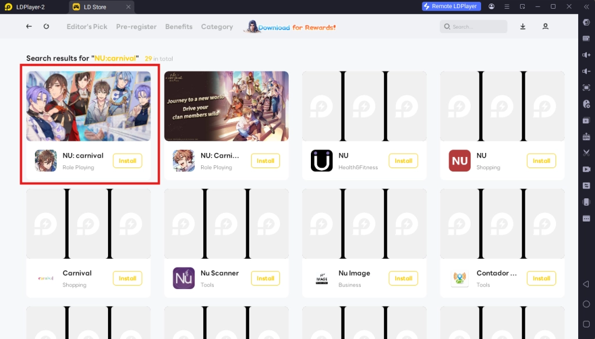The height and width of the screenshot is (339, 595).
Task: Open the profile icon in store header
Action: [x=545, y=27]
